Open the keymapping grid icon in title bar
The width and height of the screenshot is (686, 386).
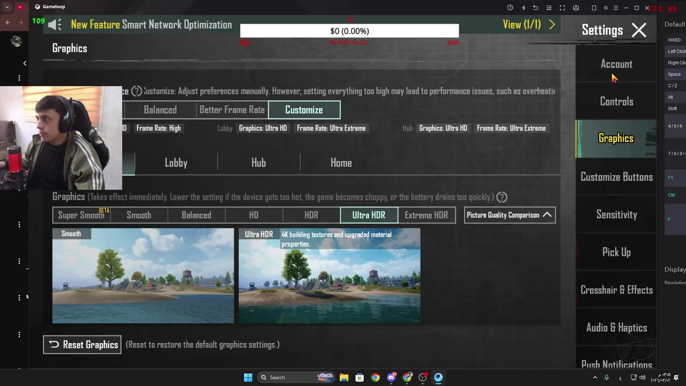point(549,8)
